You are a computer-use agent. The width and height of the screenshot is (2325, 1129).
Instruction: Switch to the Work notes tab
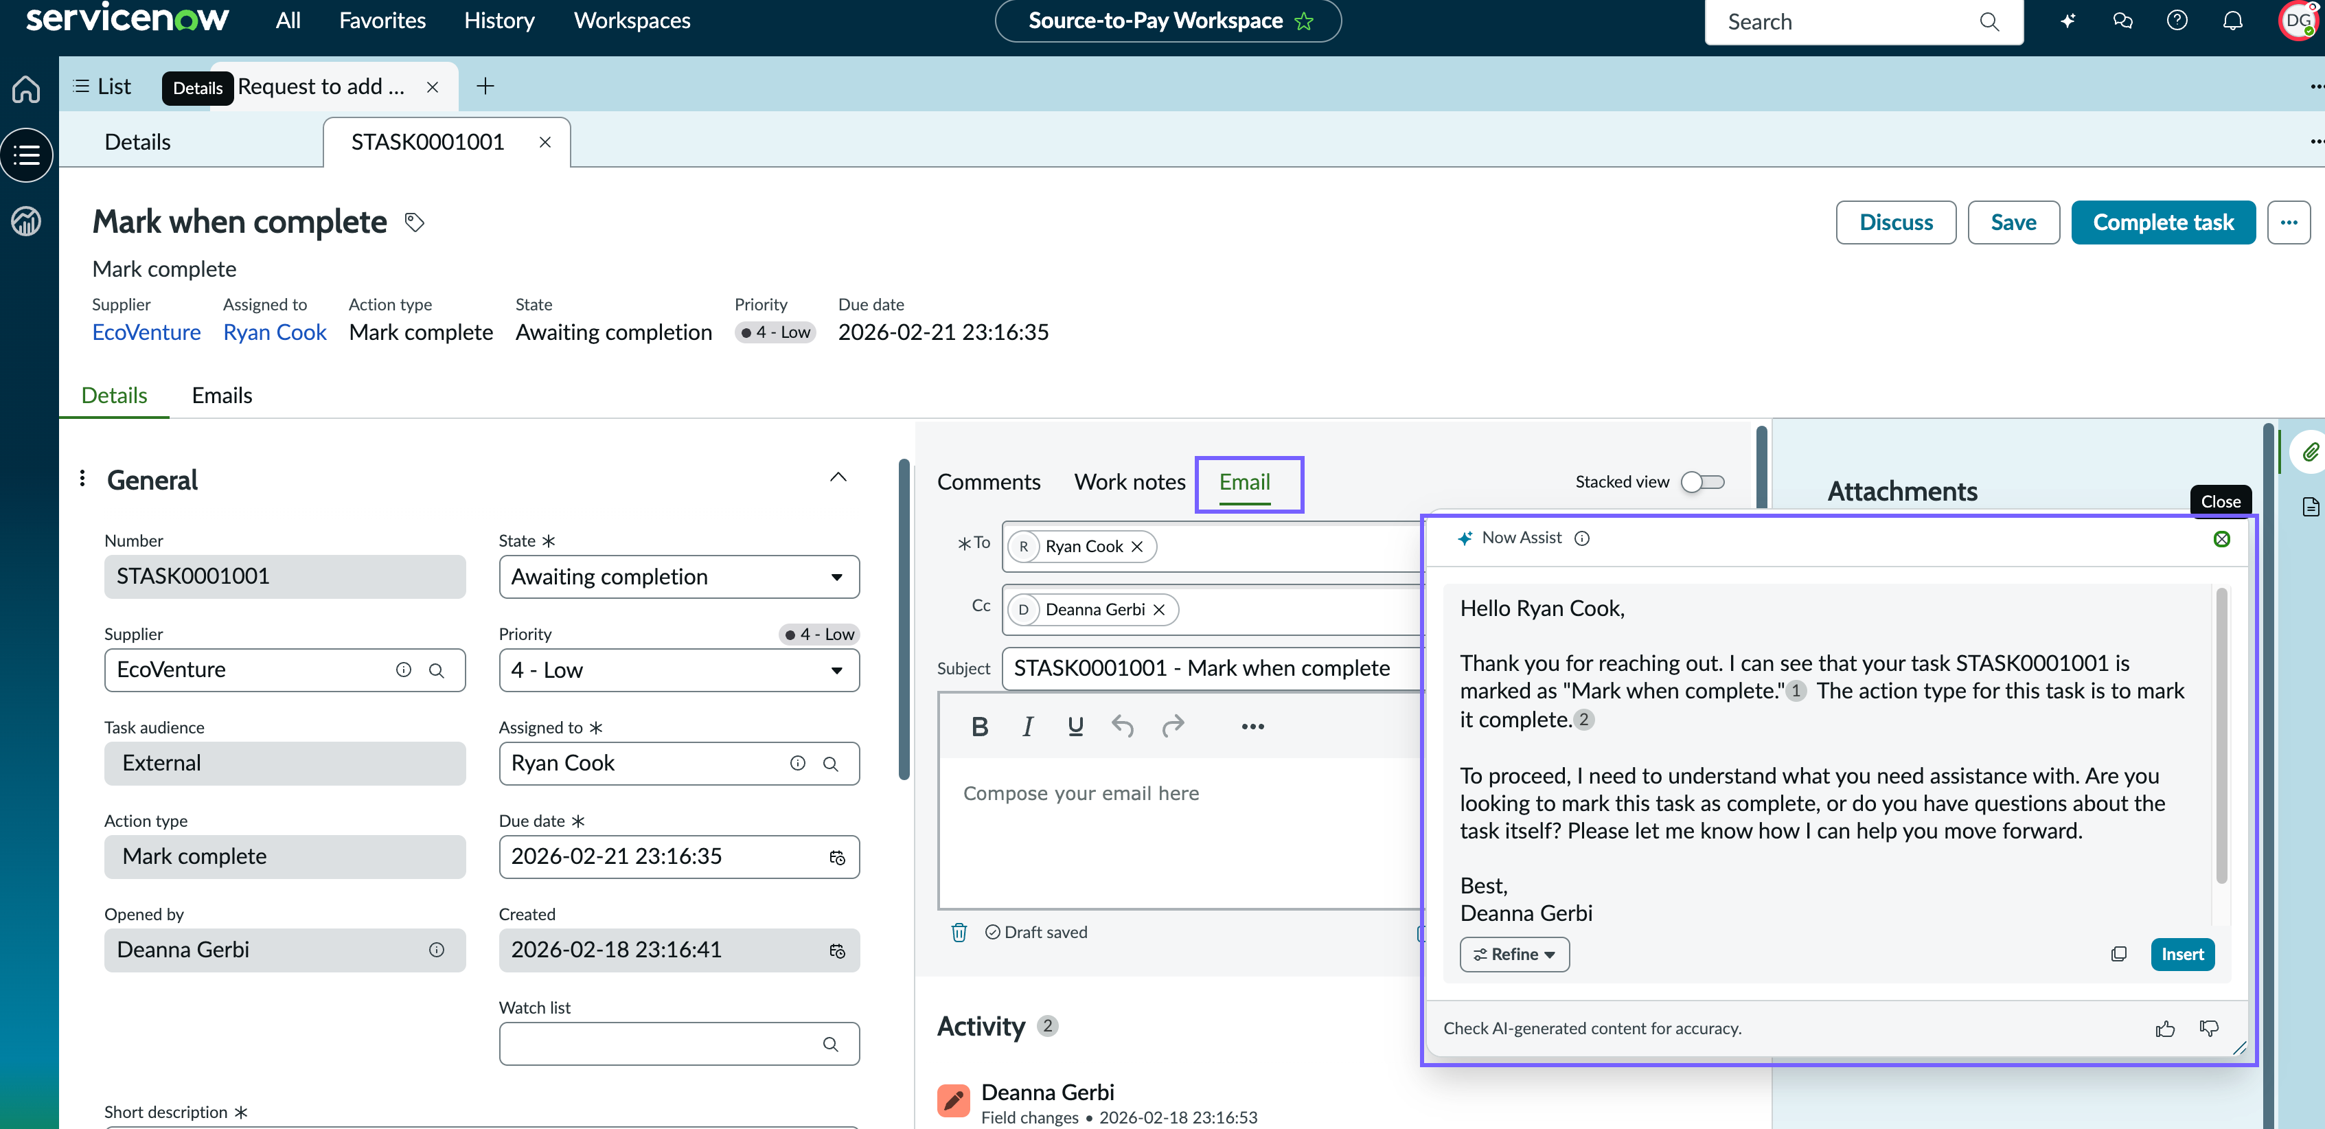(1129, 482)
